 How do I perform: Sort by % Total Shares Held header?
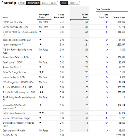pyautogui.click(x=59, y=16)
